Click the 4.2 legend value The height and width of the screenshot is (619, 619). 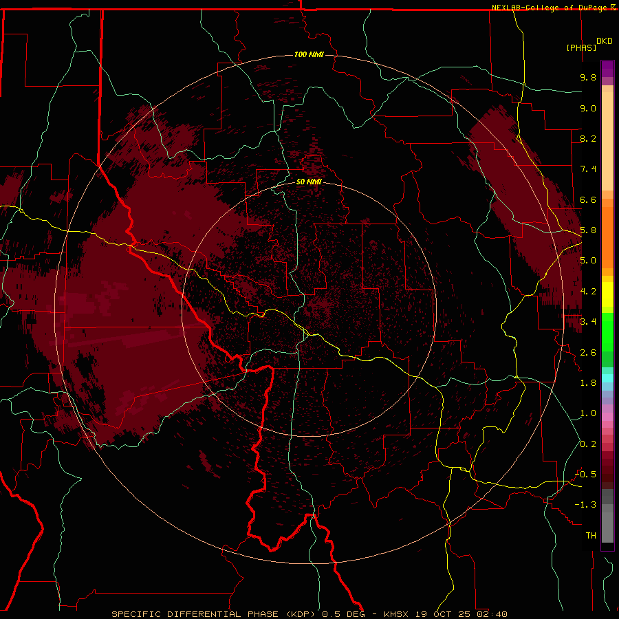pyautogui.click(x=588, y=292)
